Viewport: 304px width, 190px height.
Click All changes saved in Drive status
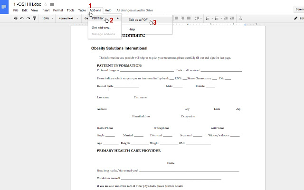[134, 10]
